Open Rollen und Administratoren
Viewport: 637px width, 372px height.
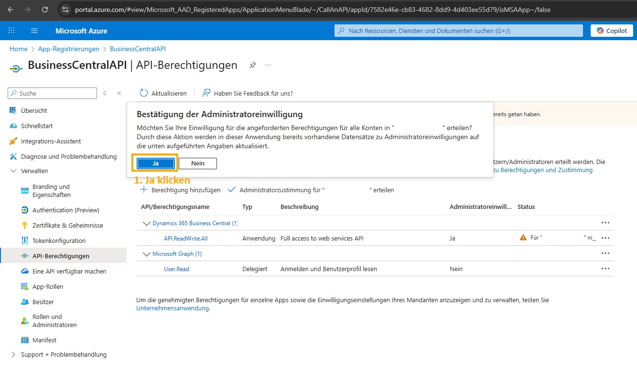click(54, 321)
